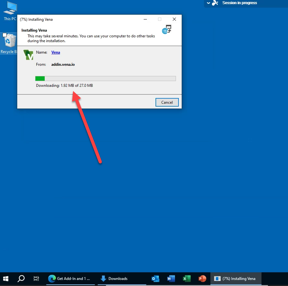Minimize the Installing Vena dialog
This screenshot has height=286, width=288.
point(145,19)
